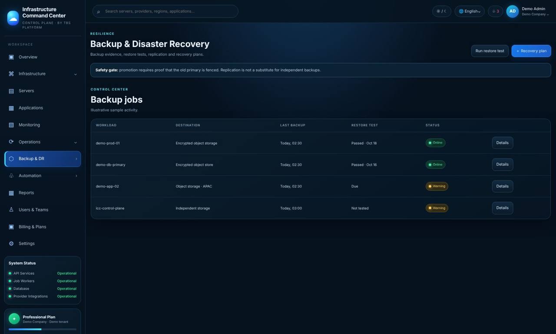This screenshot has width=556, height=334.
Task: Expand the Automation menu chevron
Action: 76,176
